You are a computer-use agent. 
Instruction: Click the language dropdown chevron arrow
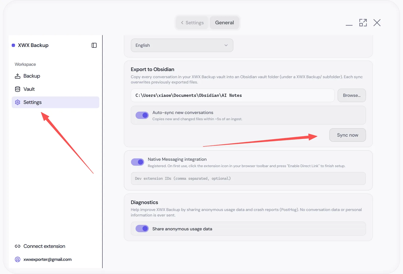pos(226,45)
